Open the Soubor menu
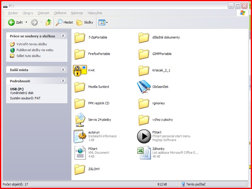252x189 pixels. (13, 13)
